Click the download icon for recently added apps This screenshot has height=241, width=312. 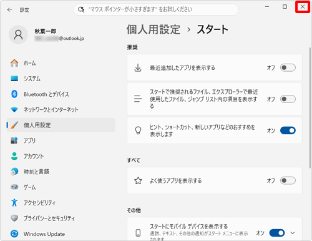(x=138, y=67)
